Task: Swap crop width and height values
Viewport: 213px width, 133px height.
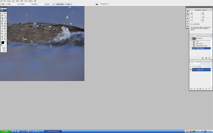Action: tap(19, 4)
